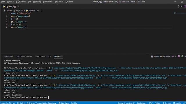Click line number 6 in the gutter
Viewport: 186px width, 104px height.
pyautogui.click(x=7, y=27)
